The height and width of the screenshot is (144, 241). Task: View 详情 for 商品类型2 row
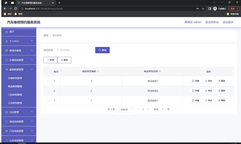pos(195,91)
